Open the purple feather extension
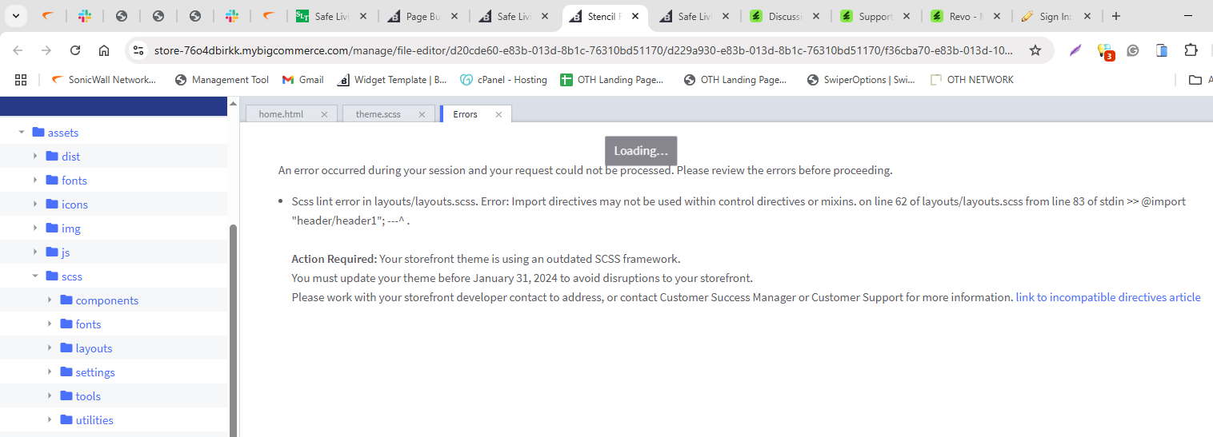The height and width of the screenshot is (437, 1213). click(1076, 50)
